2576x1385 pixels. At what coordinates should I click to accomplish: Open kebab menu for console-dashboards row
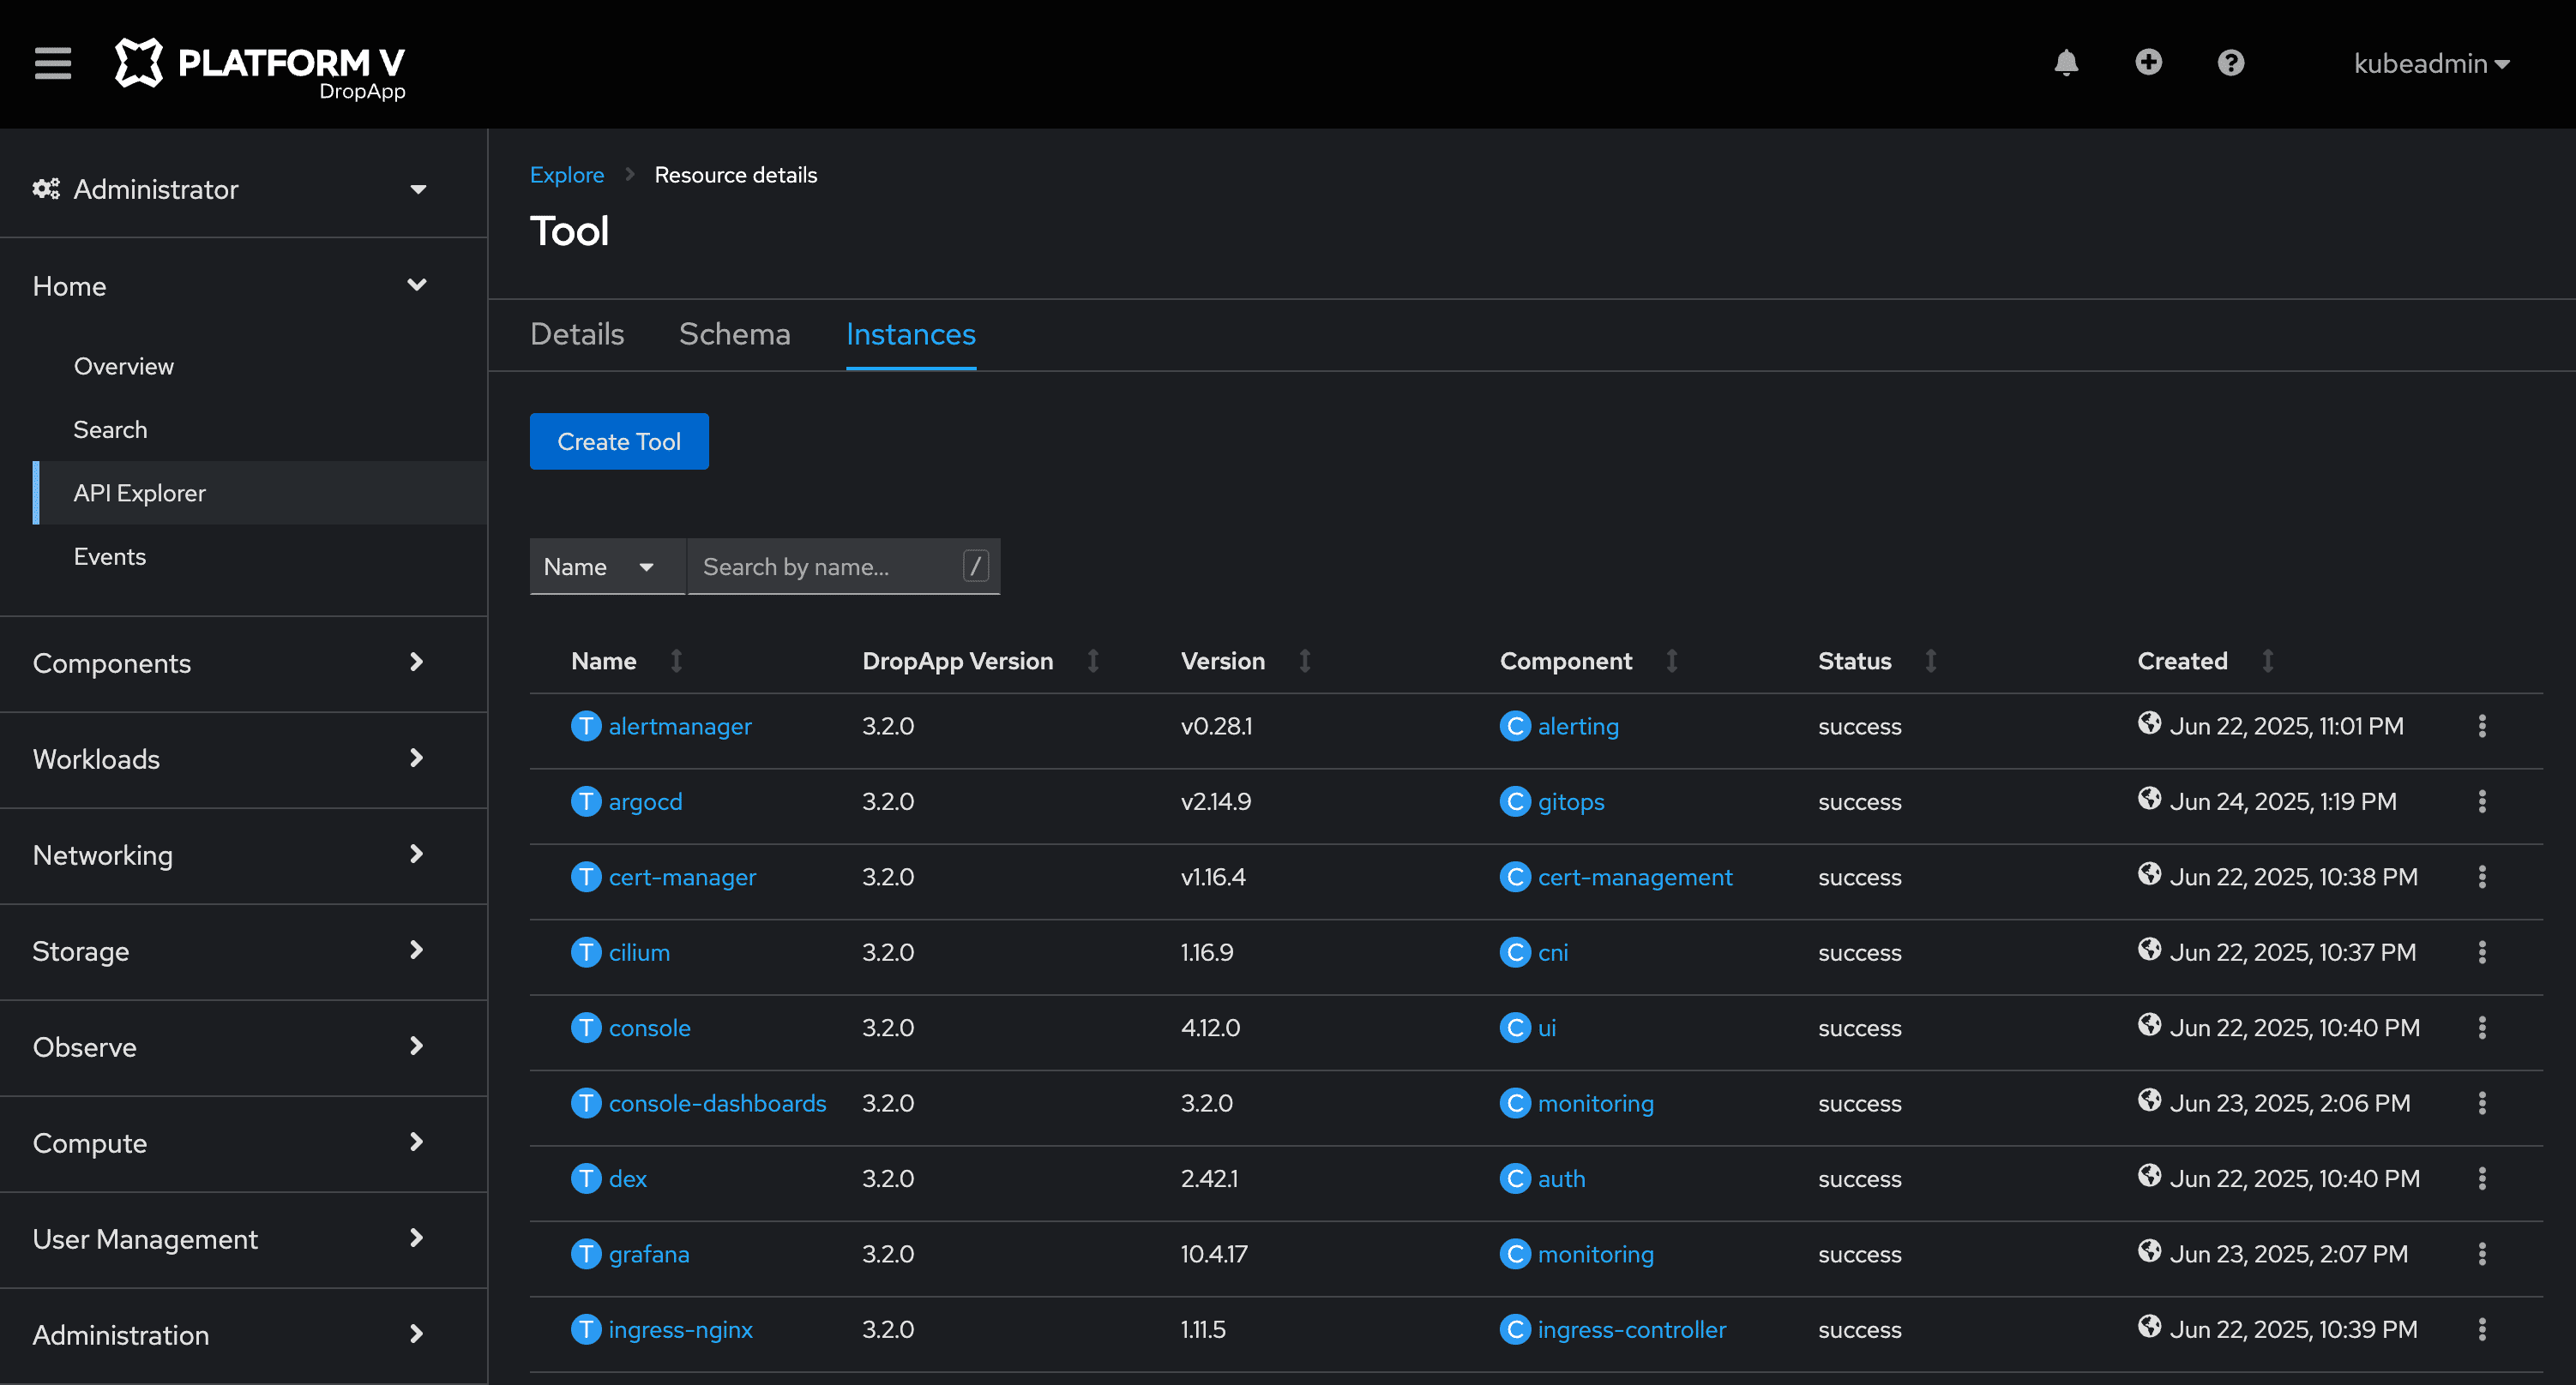2482,1103
